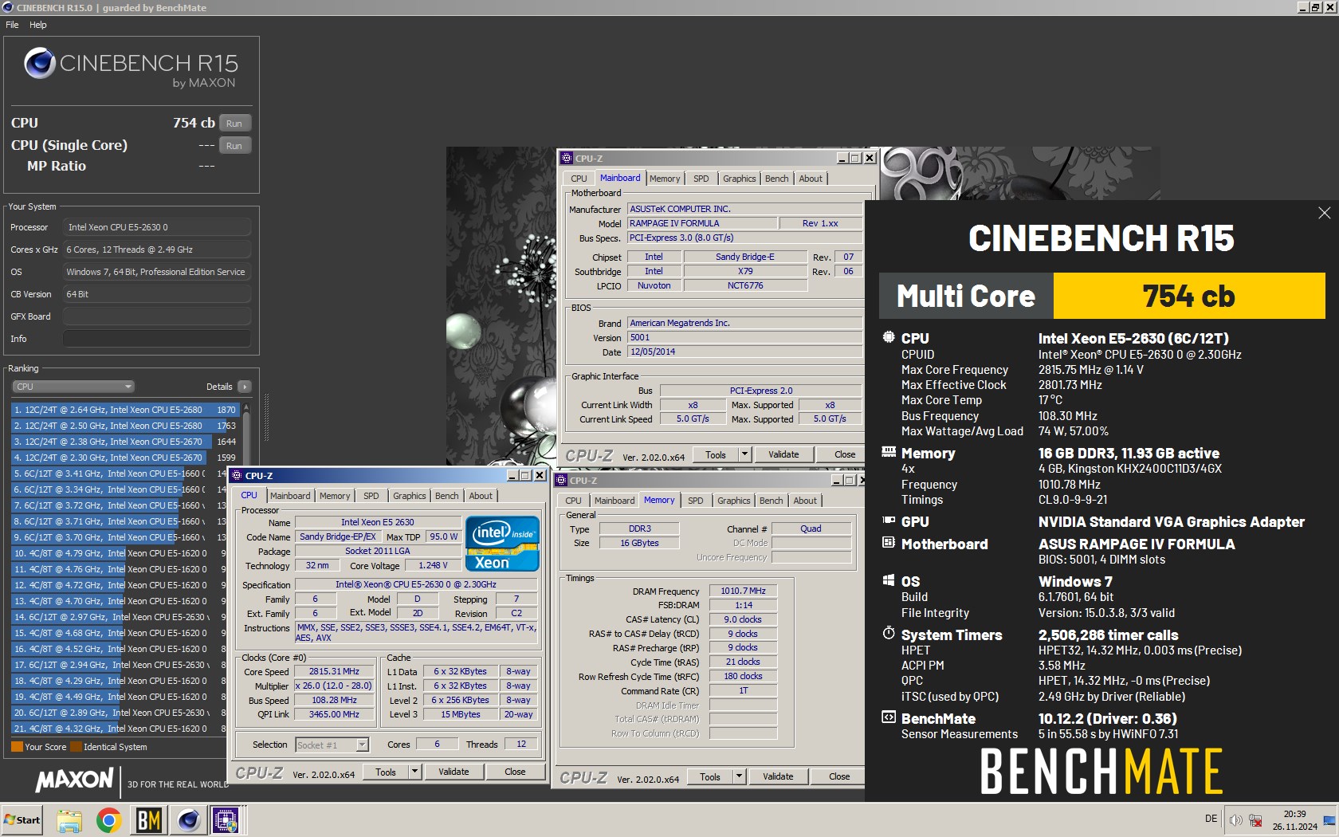Click the BenchMate Motherboard section icon
The width and height of the screenshot is (1339, 837).
click(x=889, y=543)
